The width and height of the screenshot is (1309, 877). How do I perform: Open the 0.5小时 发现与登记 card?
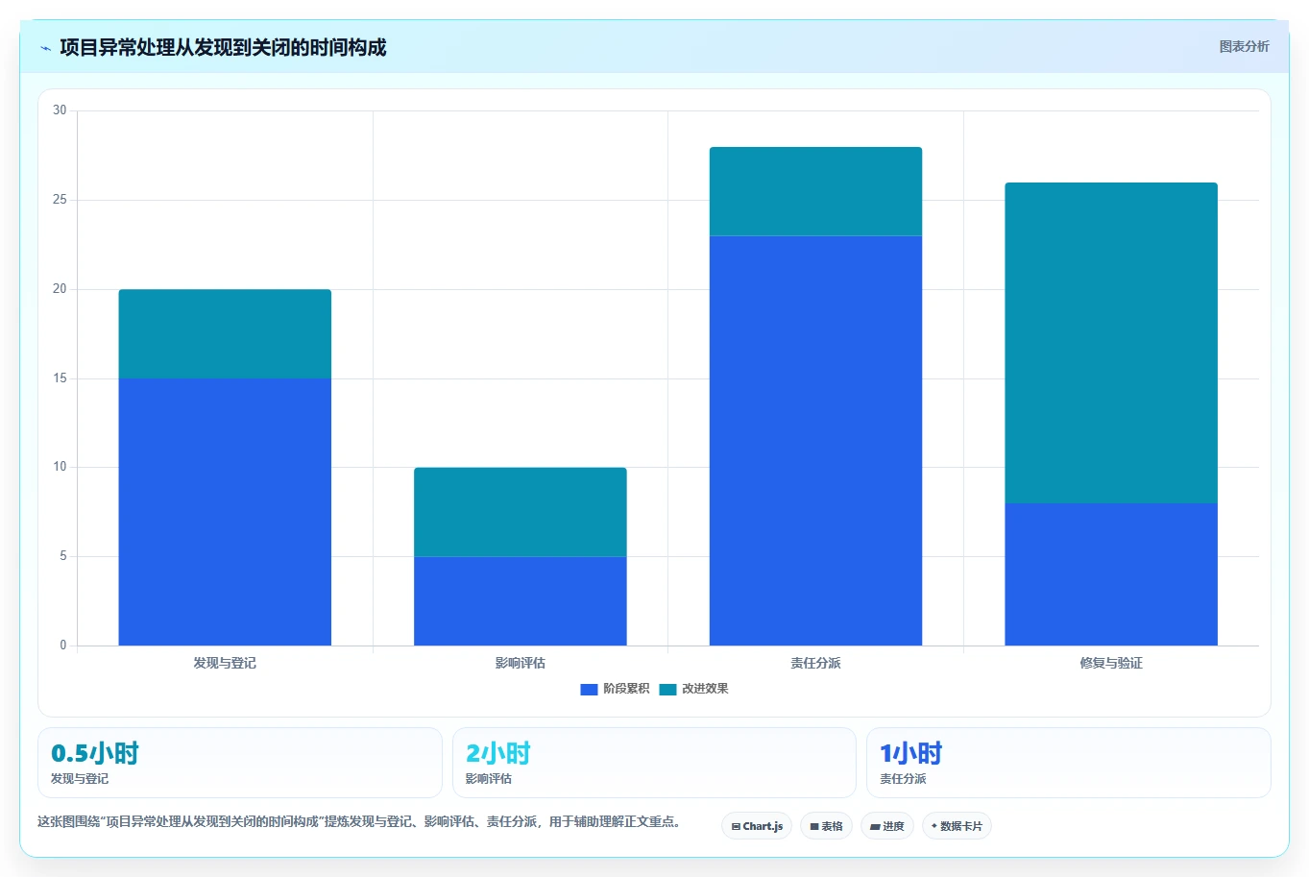coord(240,763)
